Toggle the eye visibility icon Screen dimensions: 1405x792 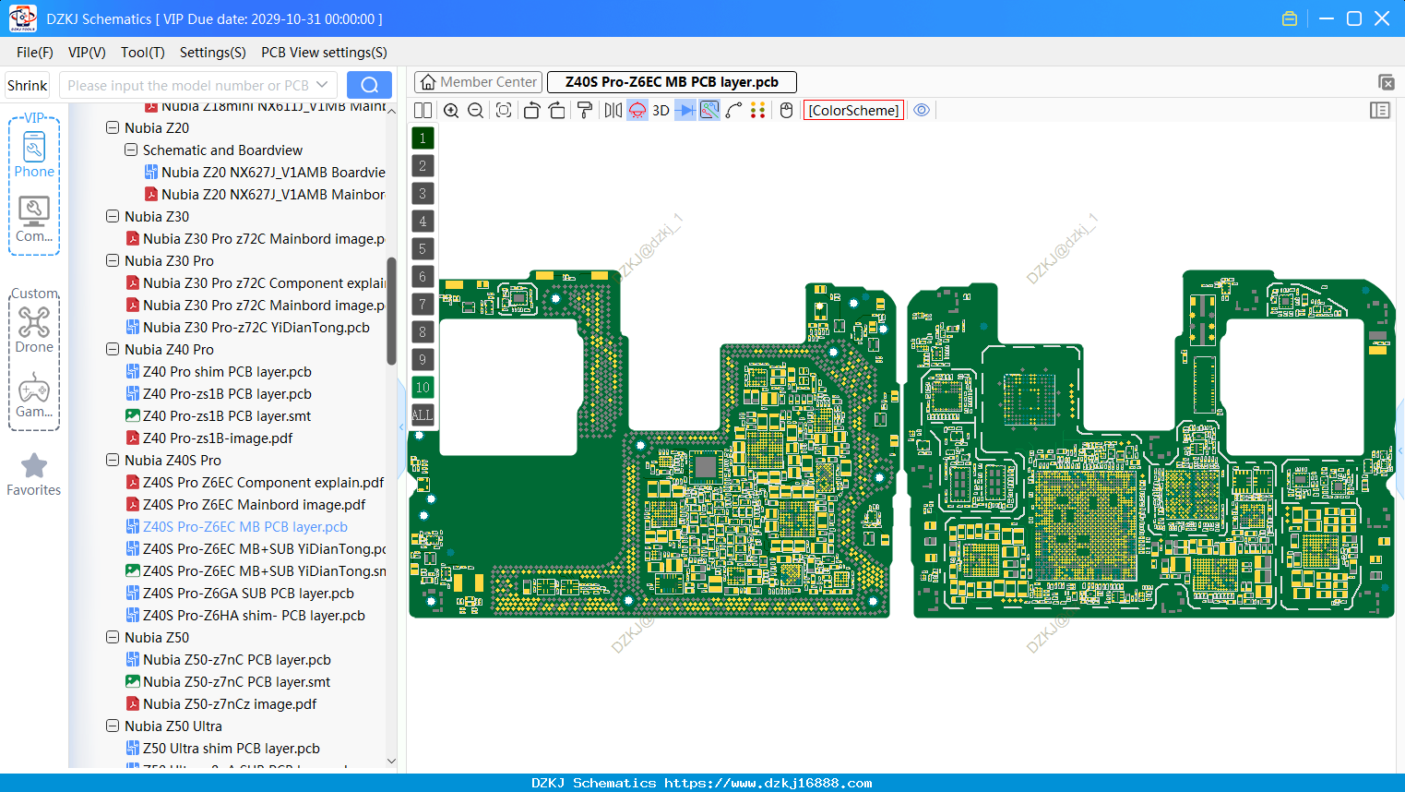(922, 111)
